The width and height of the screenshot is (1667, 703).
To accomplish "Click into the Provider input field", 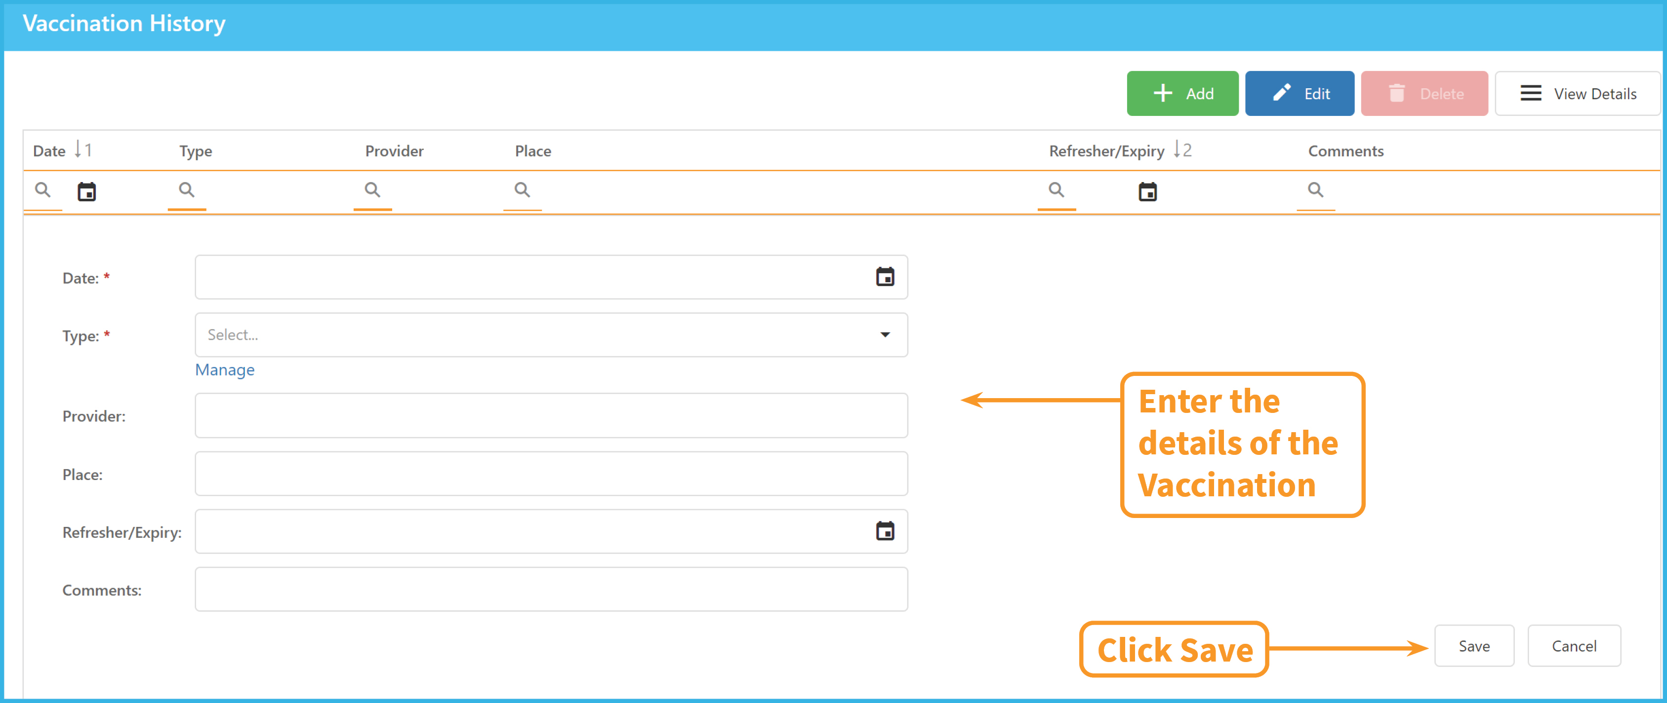I will [x=551, y=415].
